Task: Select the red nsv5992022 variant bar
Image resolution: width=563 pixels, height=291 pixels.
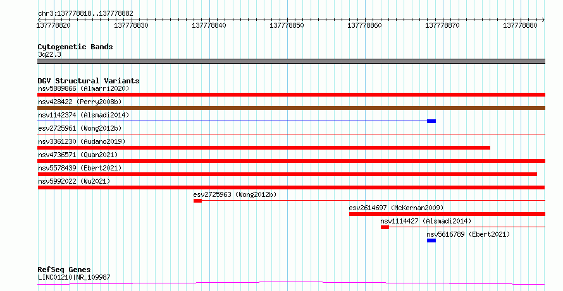Action: [291, 187]
